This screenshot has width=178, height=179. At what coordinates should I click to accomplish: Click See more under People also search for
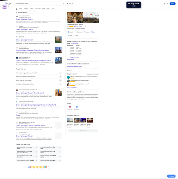click(83, 131)
